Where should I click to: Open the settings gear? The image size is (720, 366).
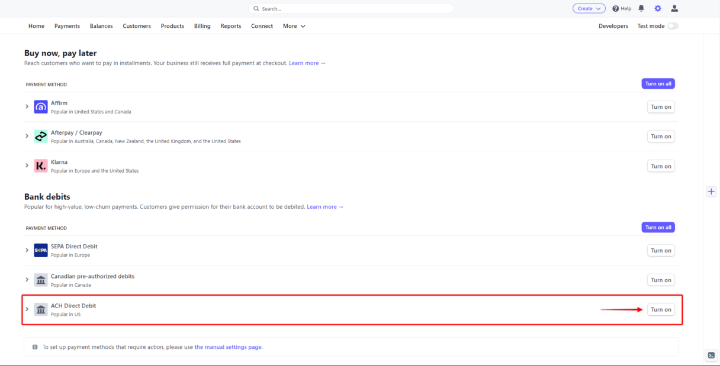click(x=658, y=8)
